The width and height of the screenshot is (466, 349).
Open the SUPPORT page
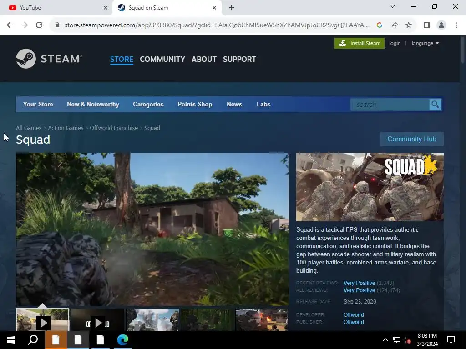[x=239, y=59]
